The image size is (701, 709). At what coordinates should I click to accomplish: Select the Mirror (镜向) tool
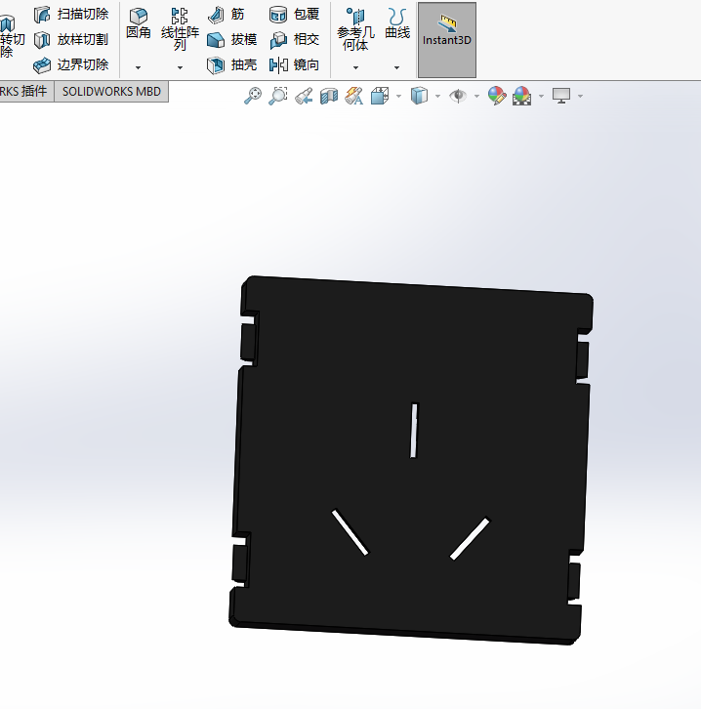(x=295, y=65)
